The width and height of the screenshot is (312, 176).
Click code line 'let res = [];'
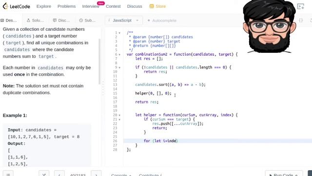149,59
